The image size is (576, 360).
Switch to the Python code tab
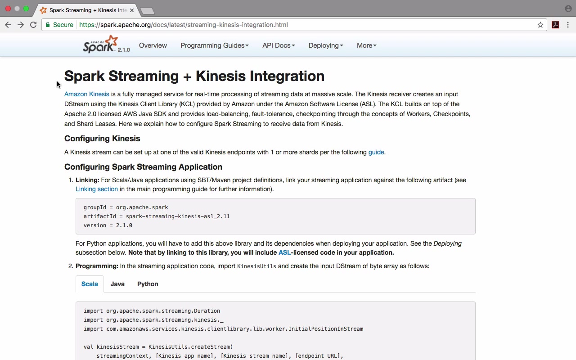148,284
